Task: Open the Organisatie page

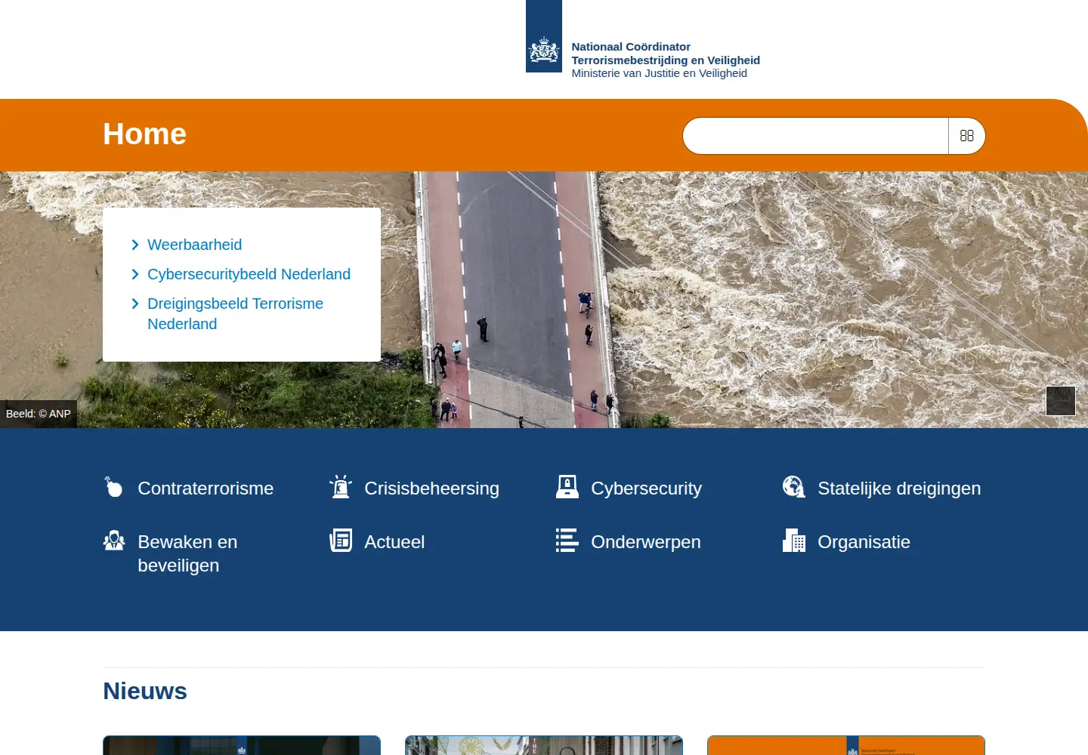Action: [x=864, y=542]
